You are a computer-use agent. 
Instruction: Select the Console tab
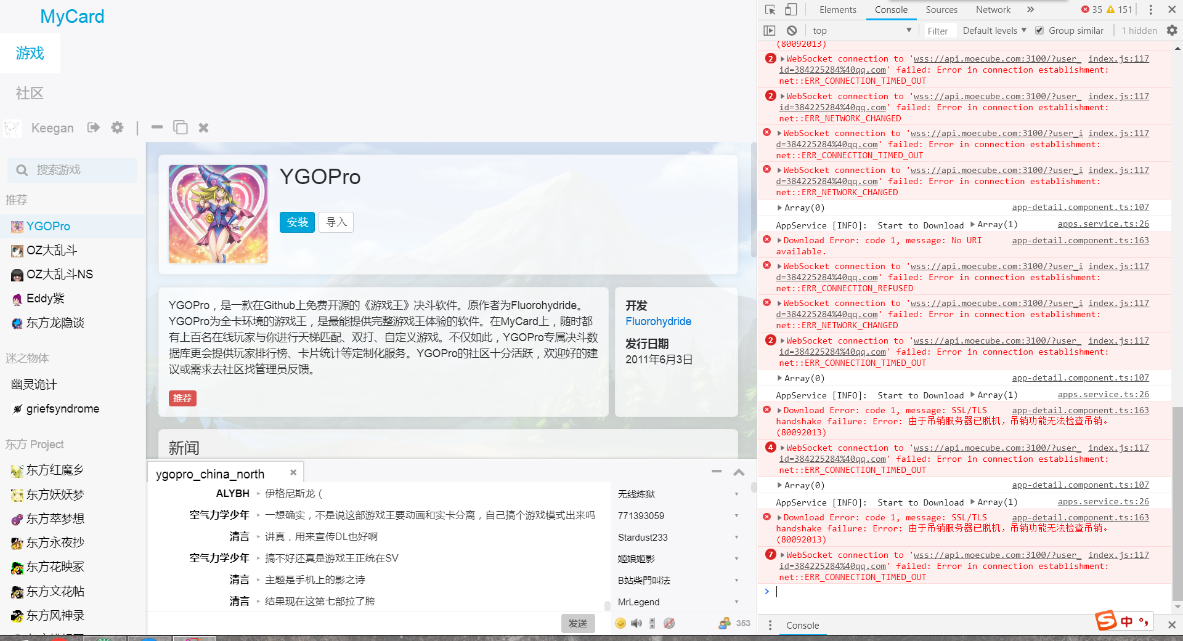(891, 10)
